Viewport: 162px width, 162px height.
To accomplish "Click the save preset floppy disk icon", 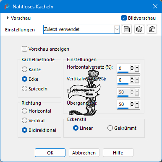I will [x=127, y=29].
